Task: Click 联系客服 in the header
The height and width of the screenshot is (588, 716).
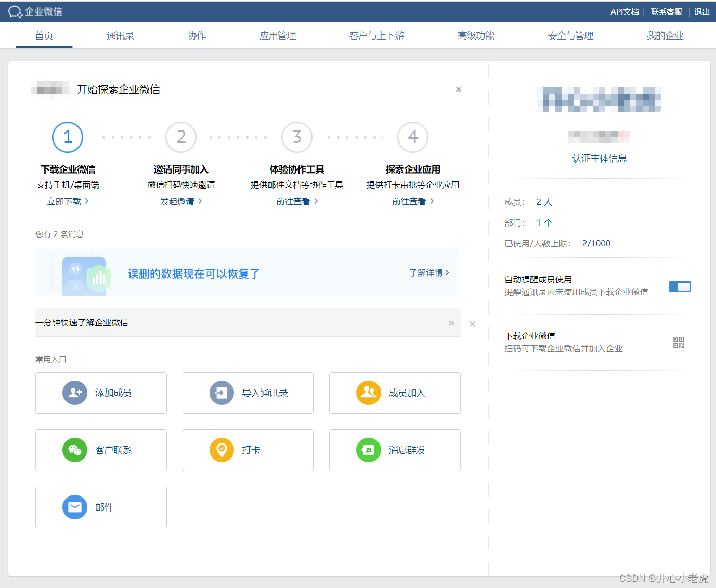Action: (667, 11)
